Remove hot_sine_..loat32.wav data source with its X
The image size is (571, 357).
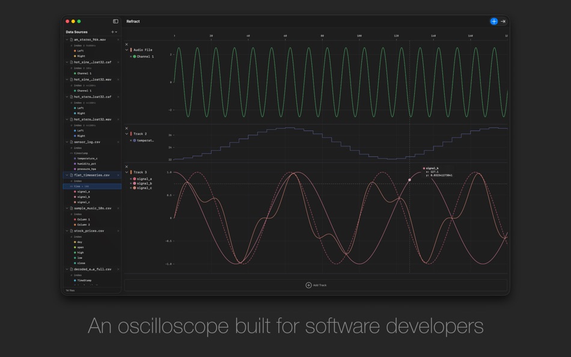(118, 79)
